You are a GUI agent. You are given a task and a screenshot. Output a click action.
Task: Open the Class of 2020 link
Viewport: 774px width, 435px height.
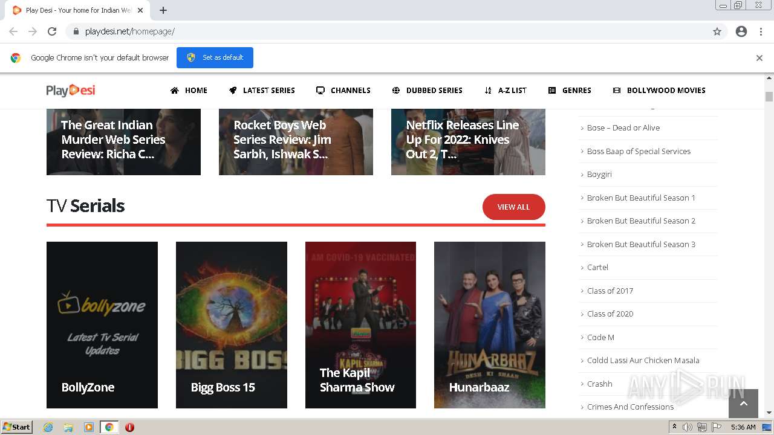click(610, 314)
